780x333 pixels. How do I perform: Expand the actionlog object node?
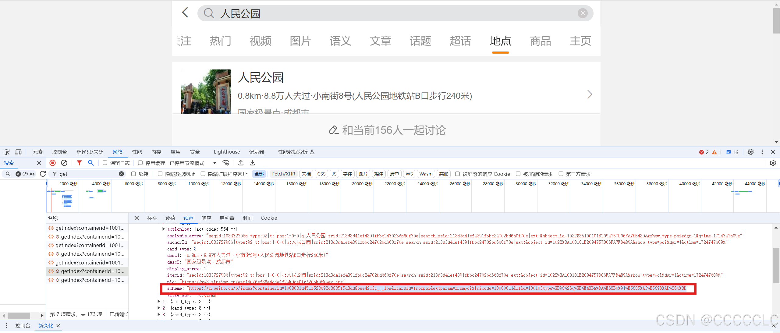point(164,229)
